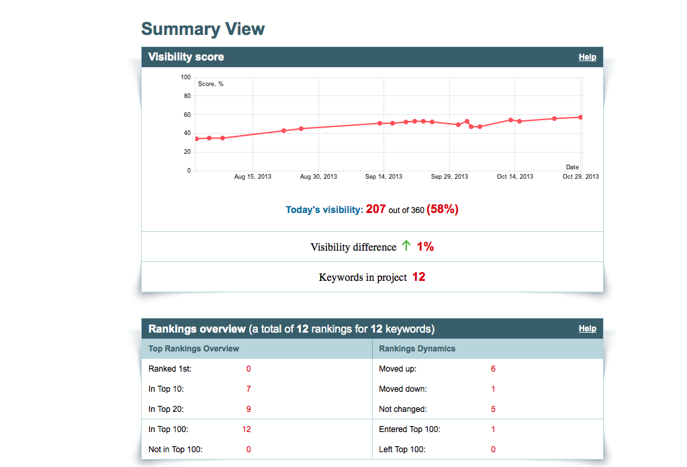Click the '207' visibility value
Viewport: 687px width, 467px height.
pos(375,209)
